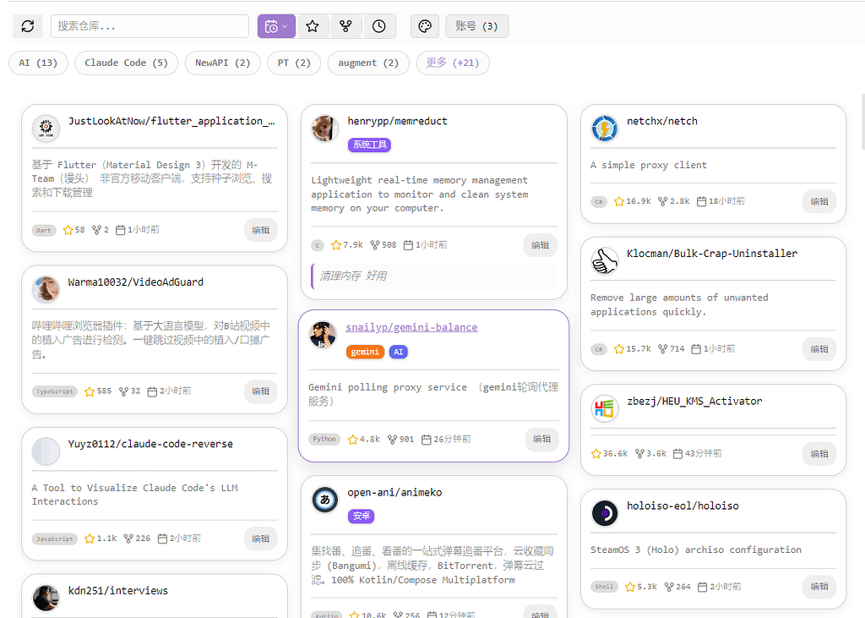Click kdn251 avatar image
This screenshot has width=865, height=618.
pos(46,598)
